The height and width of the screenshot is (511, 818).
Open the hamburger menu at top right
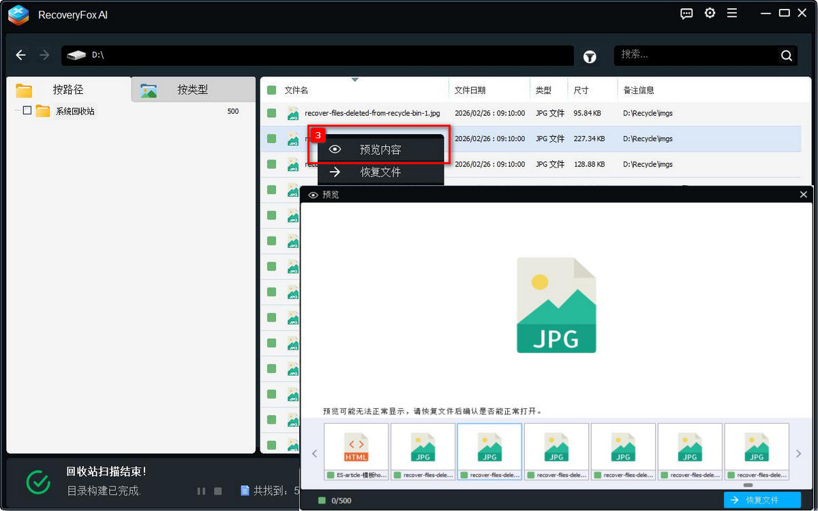(732, 12)
